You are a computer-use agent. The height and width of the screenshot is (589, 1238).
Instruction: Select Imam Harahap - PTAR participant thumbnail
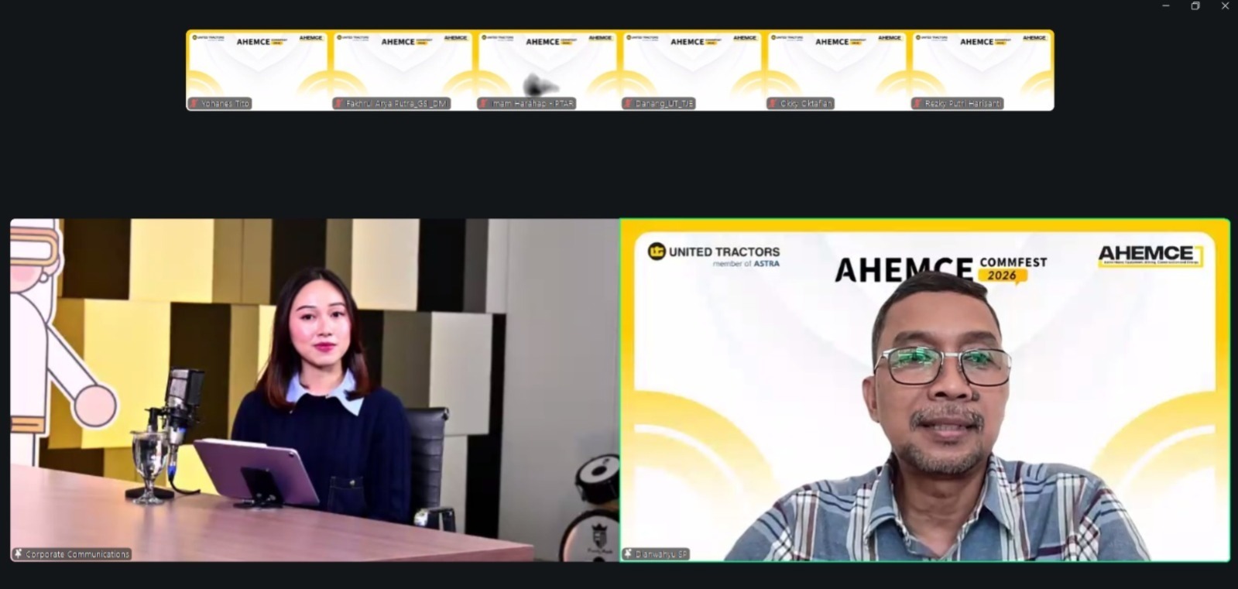tap(547, 70)
